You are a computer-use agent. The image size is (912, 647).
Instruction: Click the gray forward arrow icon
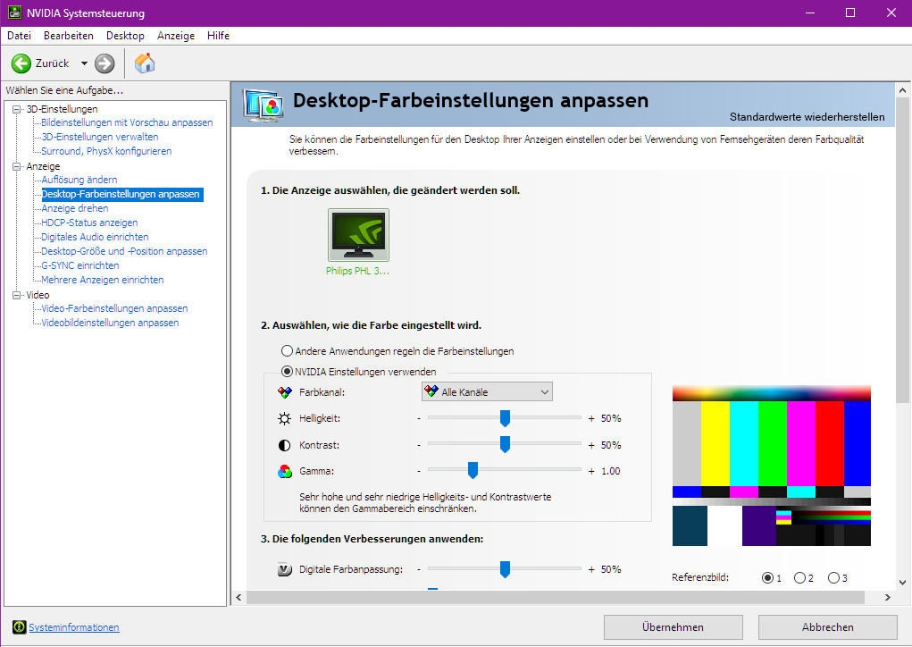(105, 63)
